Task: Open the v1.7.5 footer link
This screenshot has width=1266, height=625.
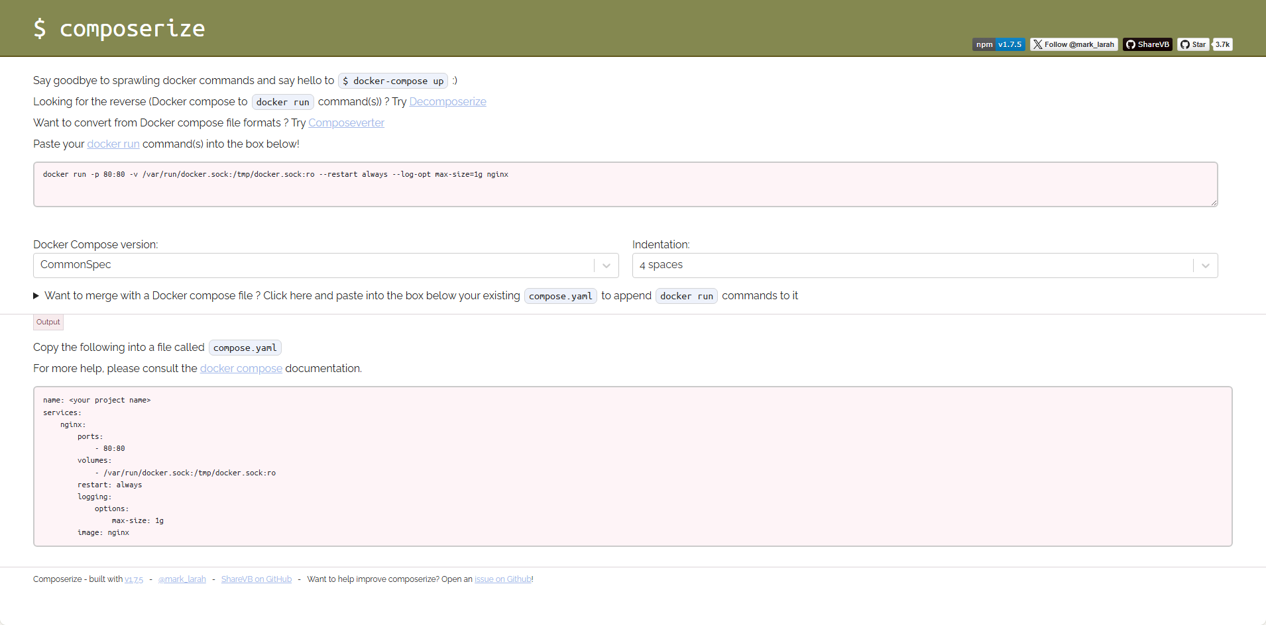Action: (134, 579)
